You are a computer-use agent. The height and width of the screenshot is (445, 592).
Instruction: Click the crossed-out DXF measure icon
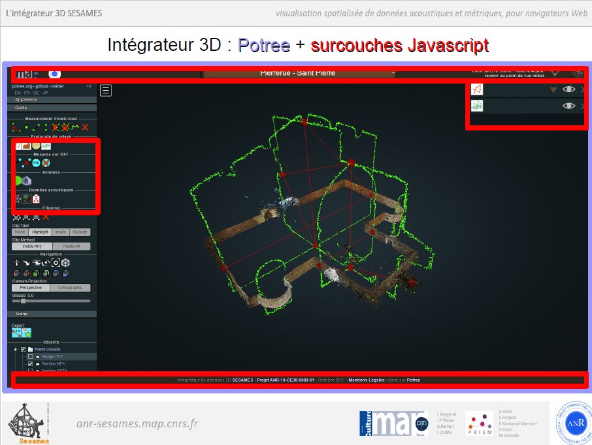(x=46, y=163)
